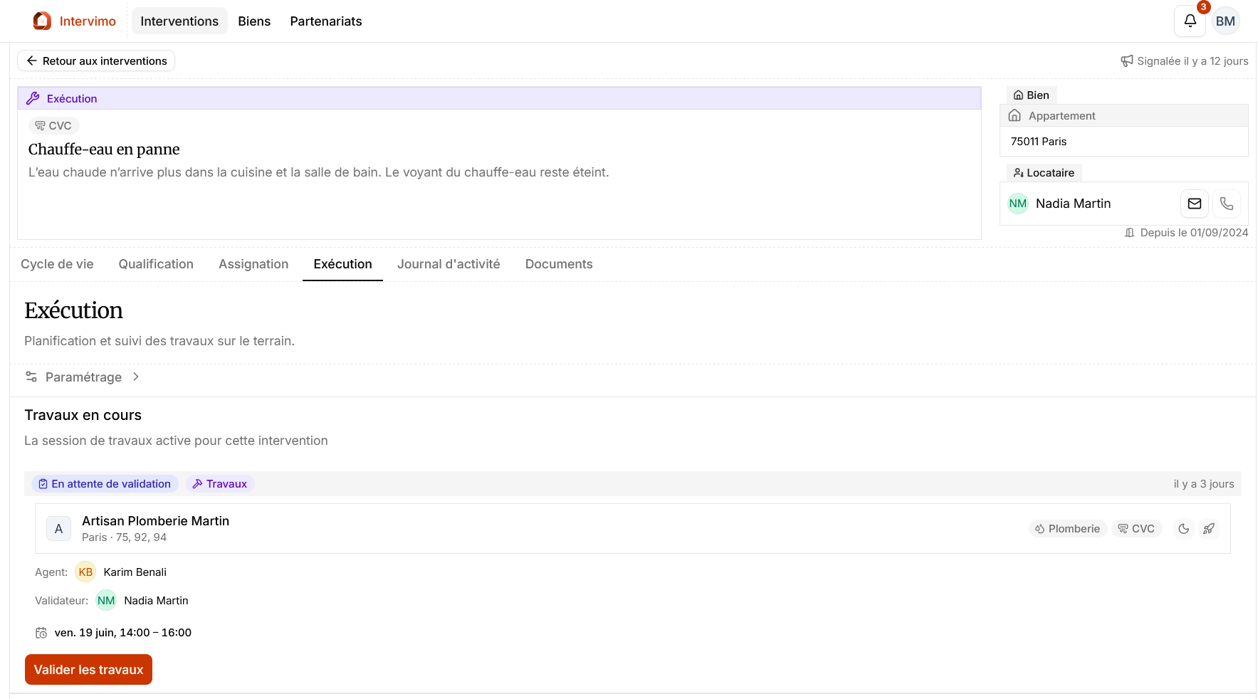Click Retour aux interventions button
1258x699 pixels.
[x=96, y=61]
